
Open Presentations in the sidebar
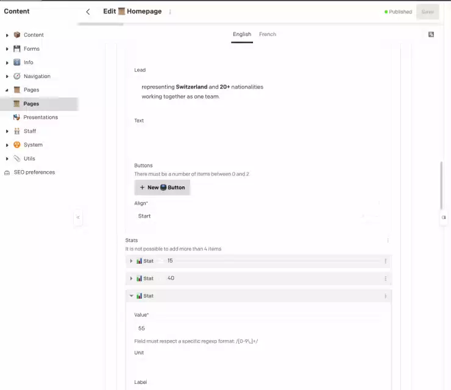point(41,118)
